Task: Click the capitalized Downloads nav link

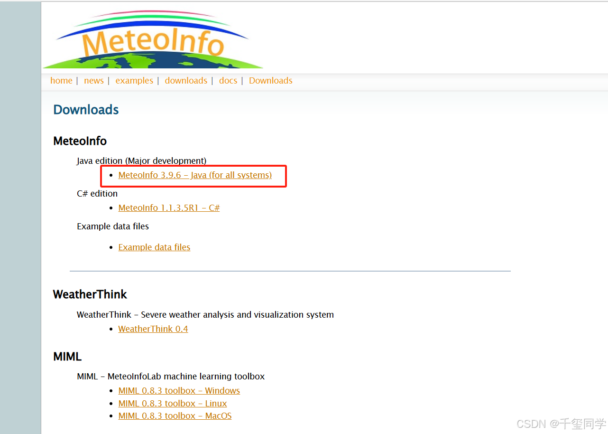Action: tap(271, 81)
